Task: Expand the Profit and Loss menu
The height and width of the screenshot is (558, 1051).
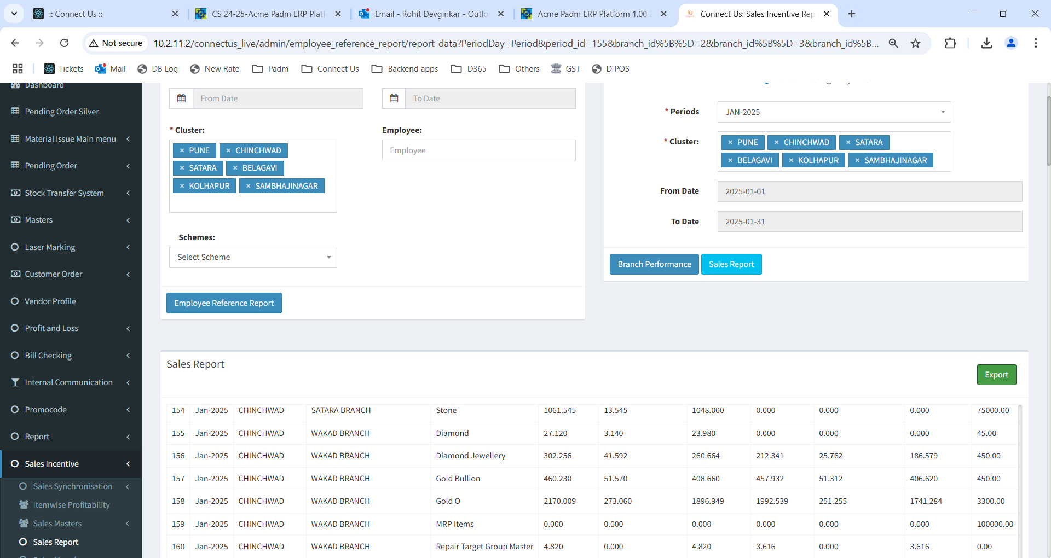Action: [x=71, y=328]
